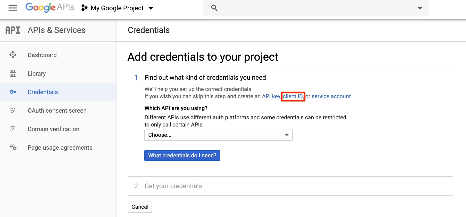Click the search magnifier icon
466x217 pixels.
pyautogui.click(x=214, y=8)
